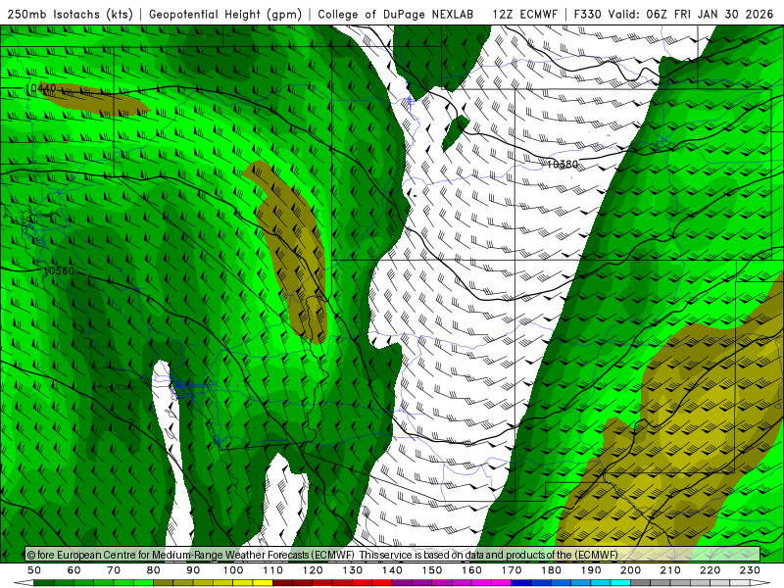This screenshot has width=784, height=588.
Task: Click the bright yellow swatch below the 110 label
Action: (x=263, y=583)
